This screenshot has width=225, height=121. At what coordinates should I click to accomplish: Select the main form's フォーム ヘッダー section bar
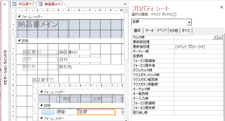pos(69,17)
